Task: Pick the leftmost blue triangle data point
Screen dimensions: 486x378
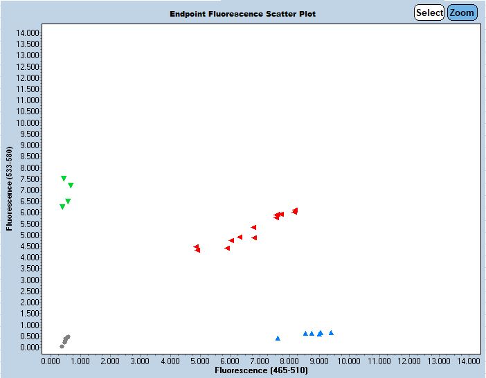Action: [x=278, y=338]
